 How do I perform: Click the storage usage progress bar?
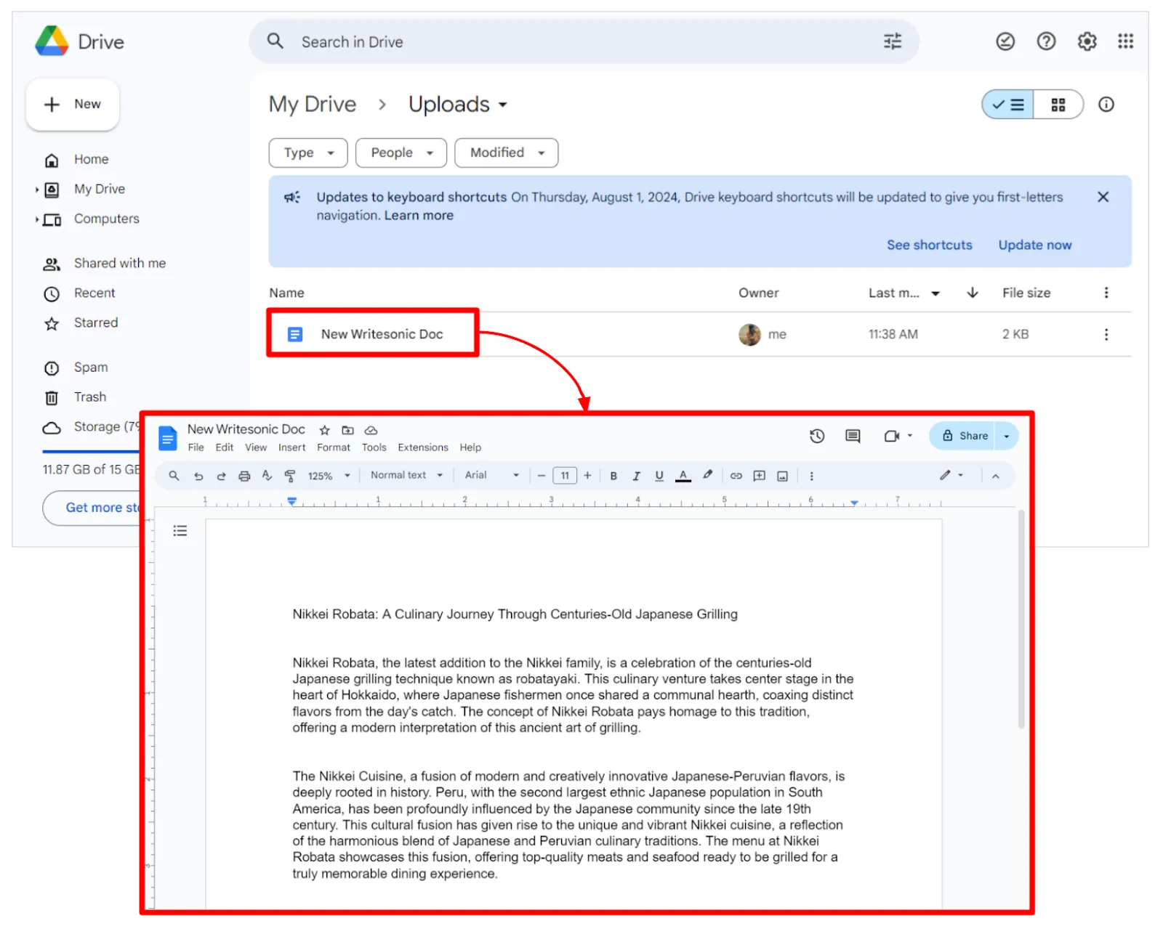(91, 452)
